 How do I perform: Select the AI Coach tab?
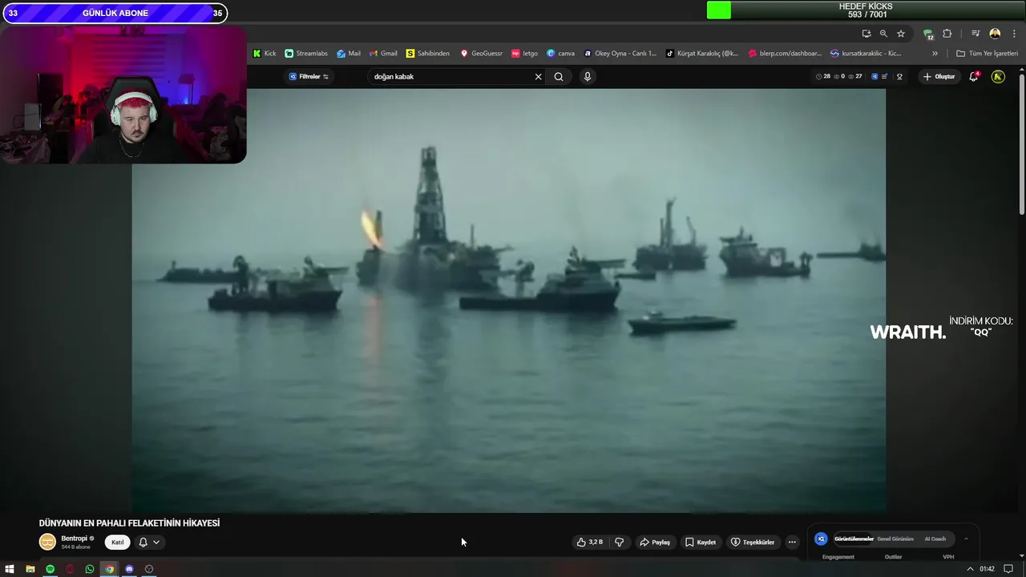pos(935,539)
